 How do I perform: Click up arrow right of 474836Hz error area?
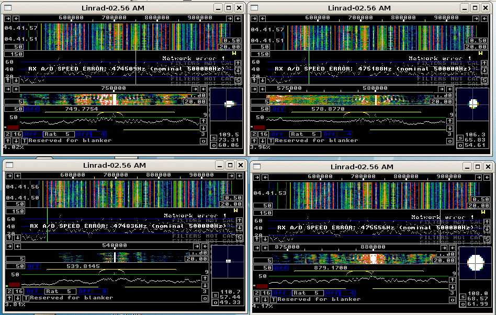240,220
